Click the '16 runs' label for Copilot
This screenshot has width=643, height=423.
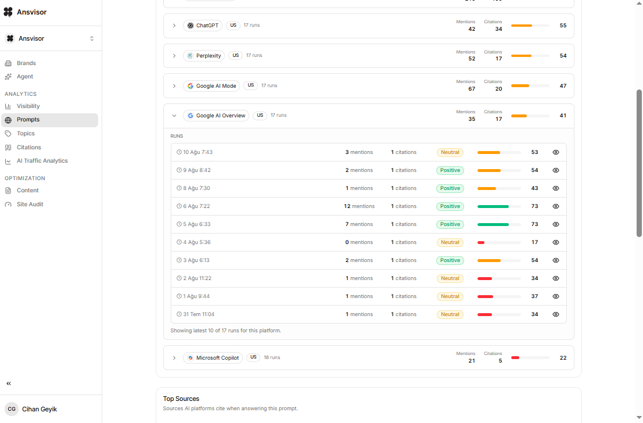click(272, 357)
